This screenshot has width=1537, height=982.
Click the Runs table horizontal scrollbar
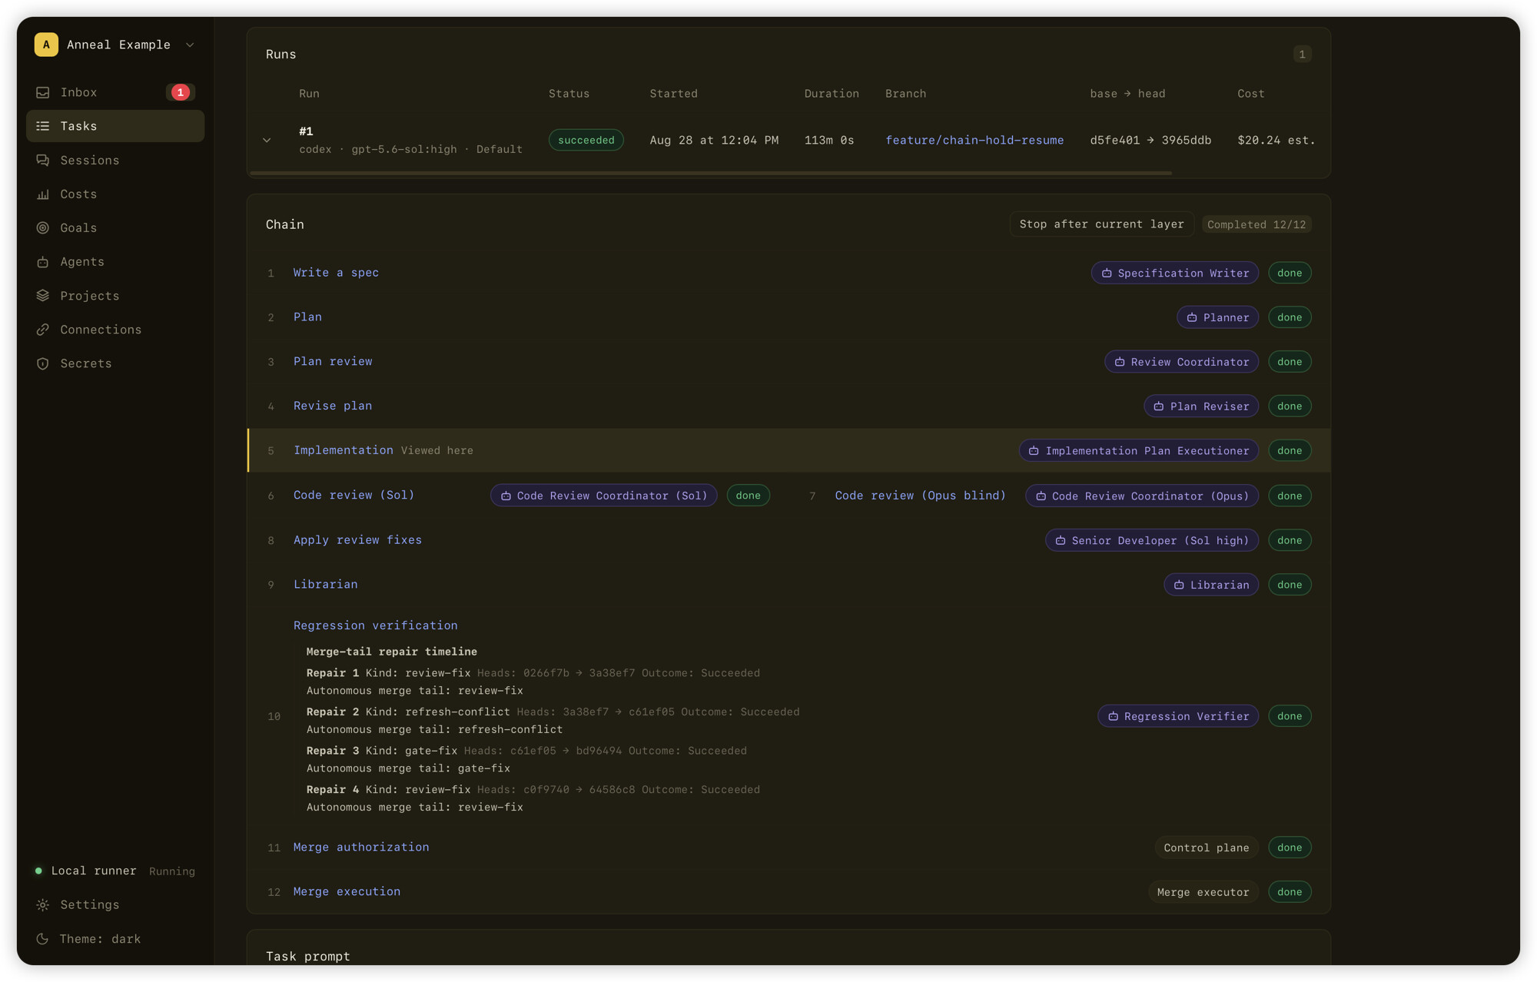click(x=711, y=174)
